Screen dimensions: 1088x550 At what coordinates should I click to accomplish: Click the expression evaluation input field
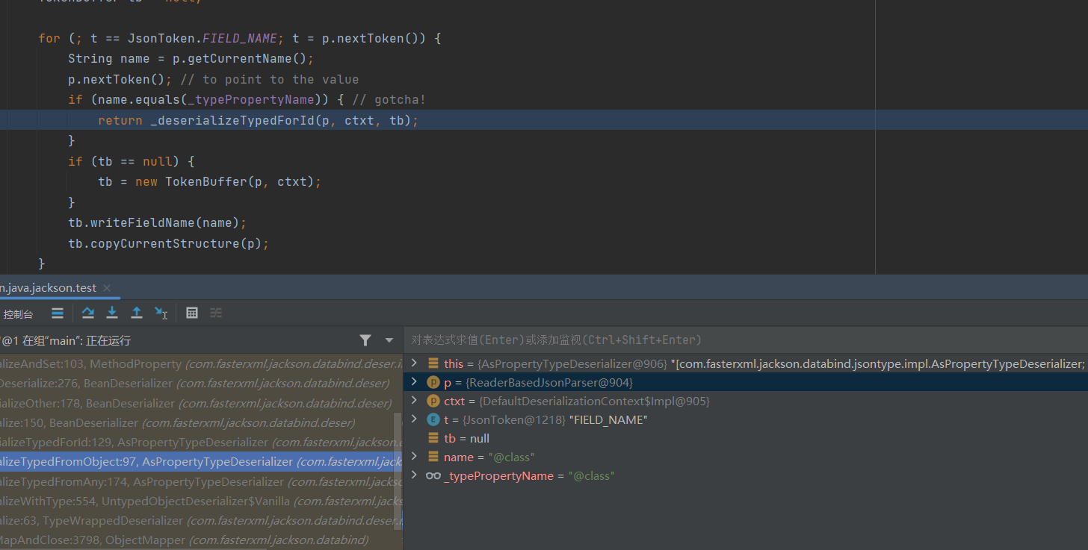(746, 340)
